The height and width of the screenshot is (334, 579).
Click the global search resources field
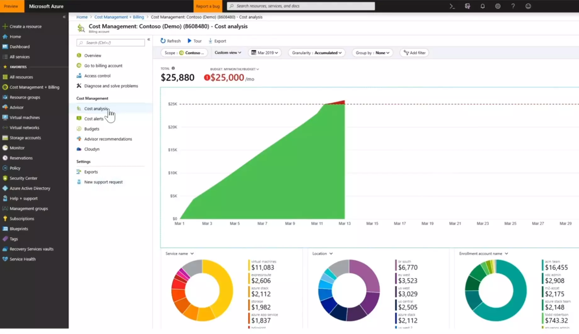(x=301, y=6)
